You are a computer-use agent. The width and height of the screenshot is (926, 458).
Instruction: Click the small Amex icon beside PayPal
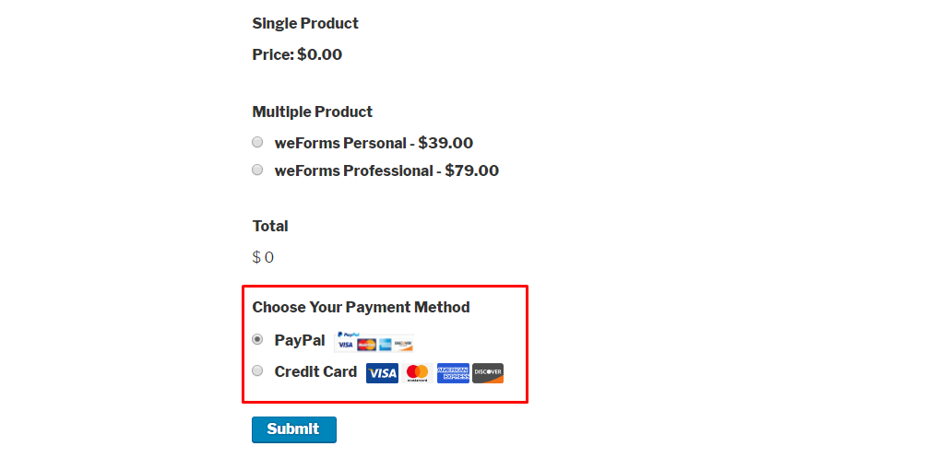click(x=385, y=345)
